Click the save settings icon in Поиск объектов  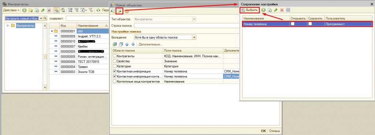119,11
